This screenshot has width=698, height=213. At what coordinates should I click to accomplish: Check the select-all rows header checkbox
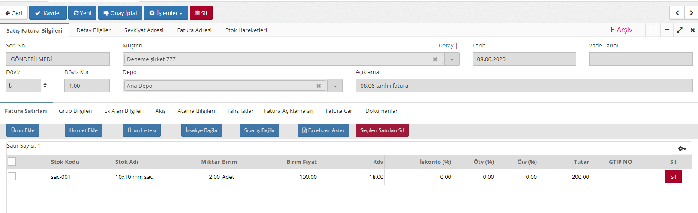pos(12,161)
